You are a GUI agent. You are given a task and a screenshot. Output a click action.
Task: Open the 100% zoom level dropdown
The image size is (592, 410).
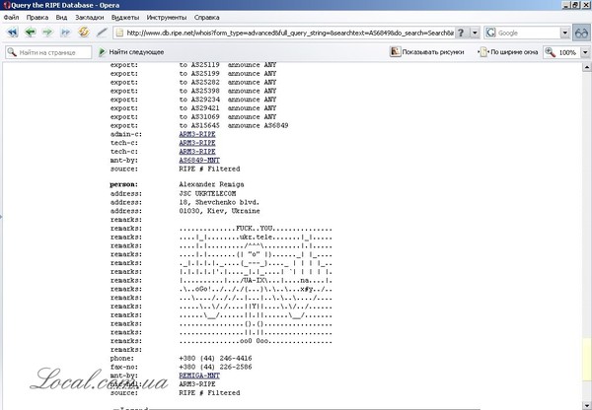click(x=585, y=52)
